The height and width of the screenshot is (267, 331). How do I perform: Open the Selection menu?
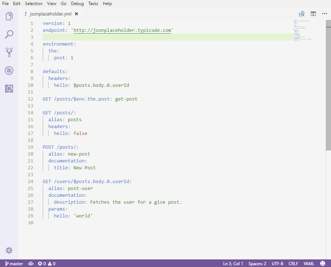point(34,4)
